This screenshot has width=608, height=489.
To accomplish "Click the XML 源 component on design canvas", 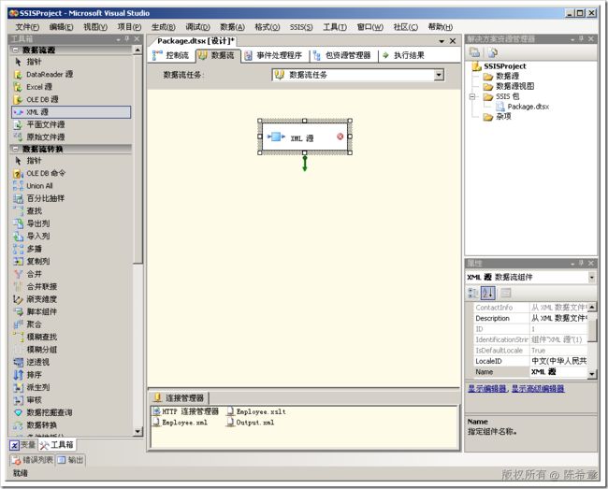I will pyautogui.click(x=305, y=137).
